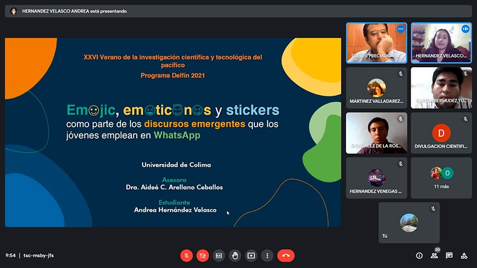Turn on the camera button
The height and width of the screenshot is (268, 477).
[x=202, y=255]
